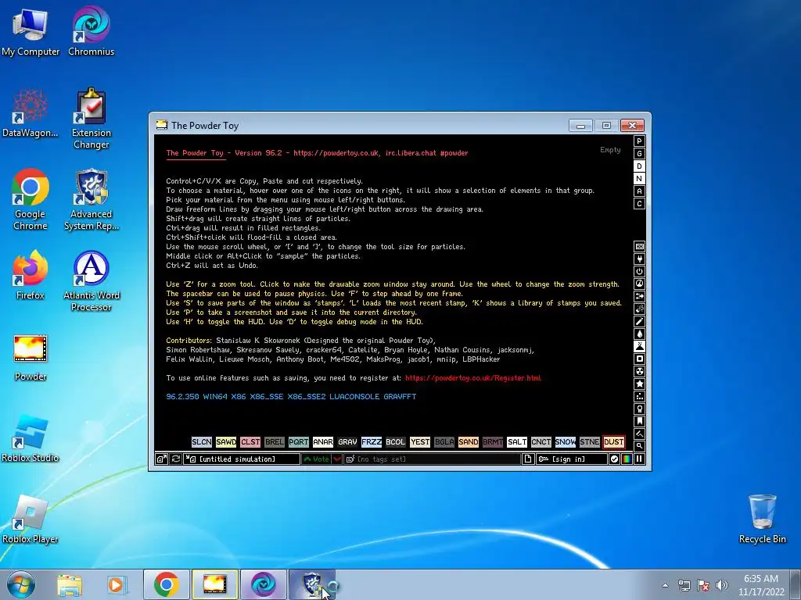Open the online simulation browser icon
The image size is (801, 600).
point(161,459)
